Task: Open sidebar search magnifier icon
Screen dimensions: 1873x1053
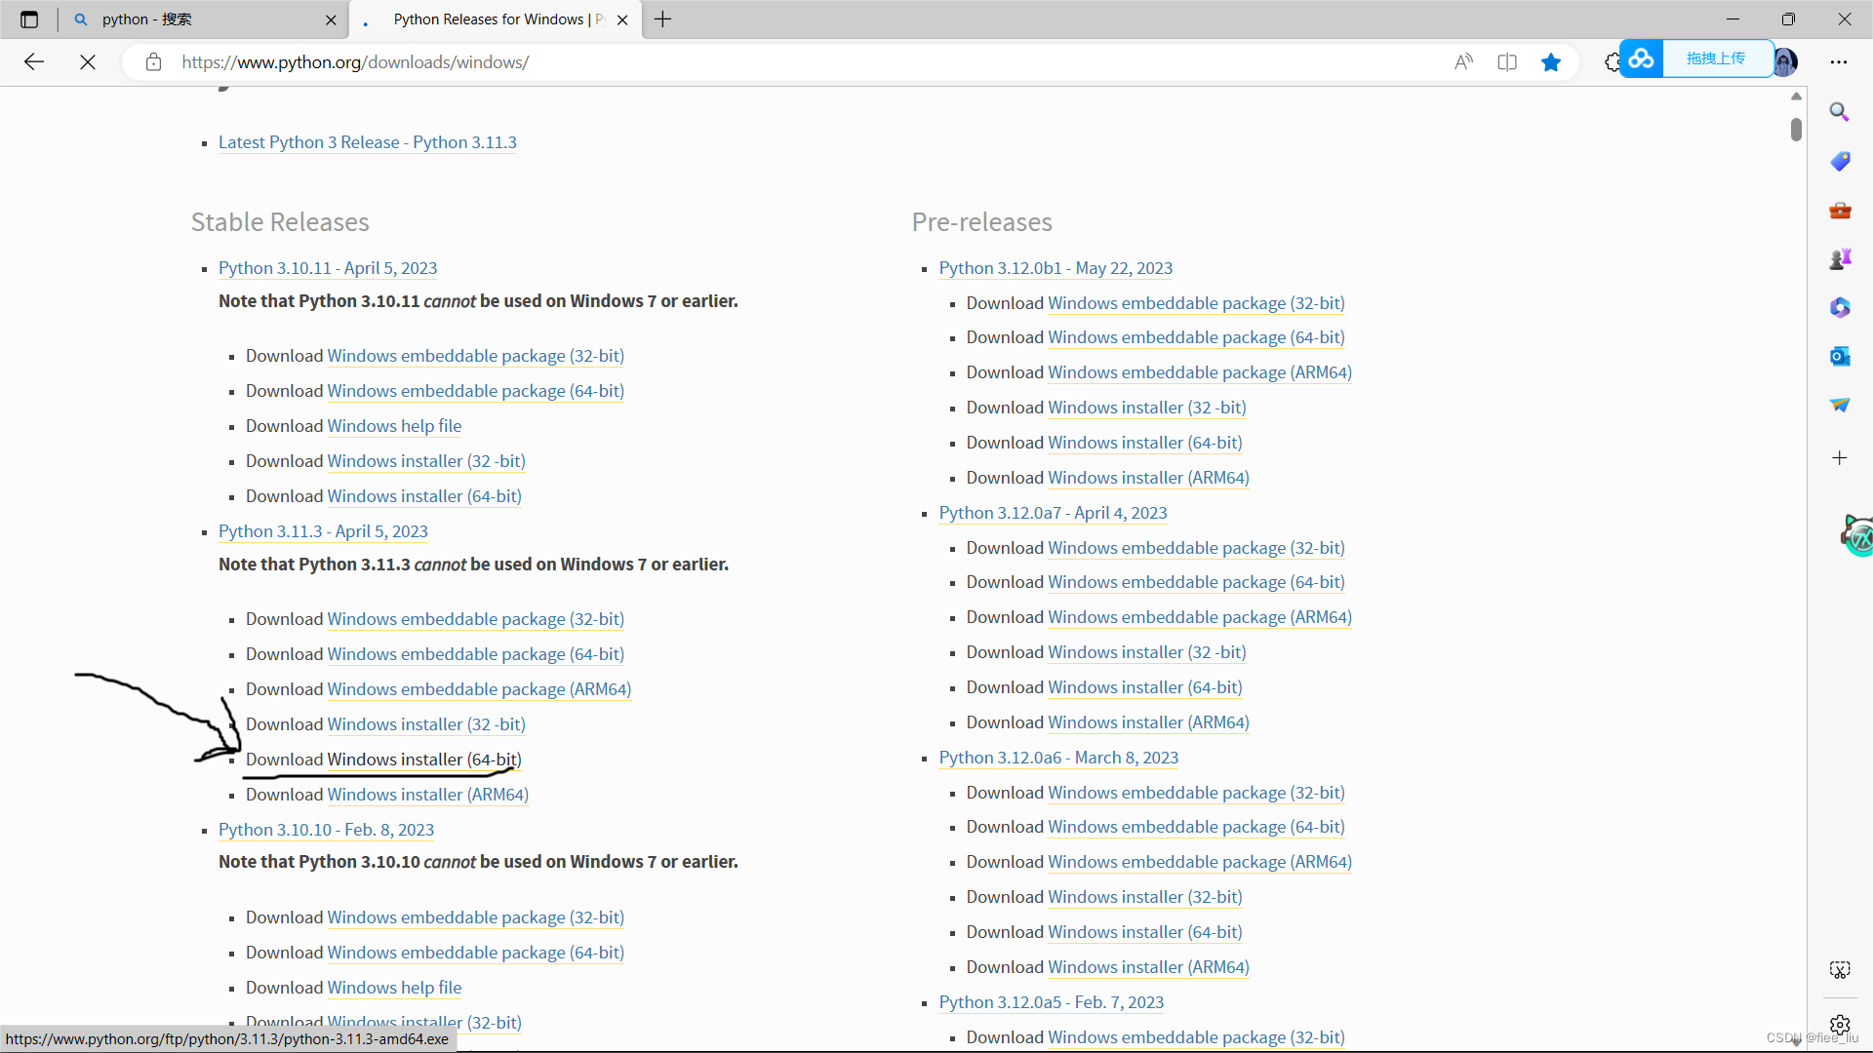Action: pyautogui.click(x=1840, y=112)
